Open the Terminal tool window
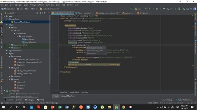Viewport: 197px width, 110px height. (x=9, y=100)
